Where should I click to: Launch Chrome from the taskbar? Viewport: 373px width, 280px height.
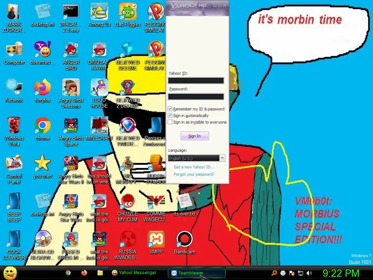(x=68, y=273)
